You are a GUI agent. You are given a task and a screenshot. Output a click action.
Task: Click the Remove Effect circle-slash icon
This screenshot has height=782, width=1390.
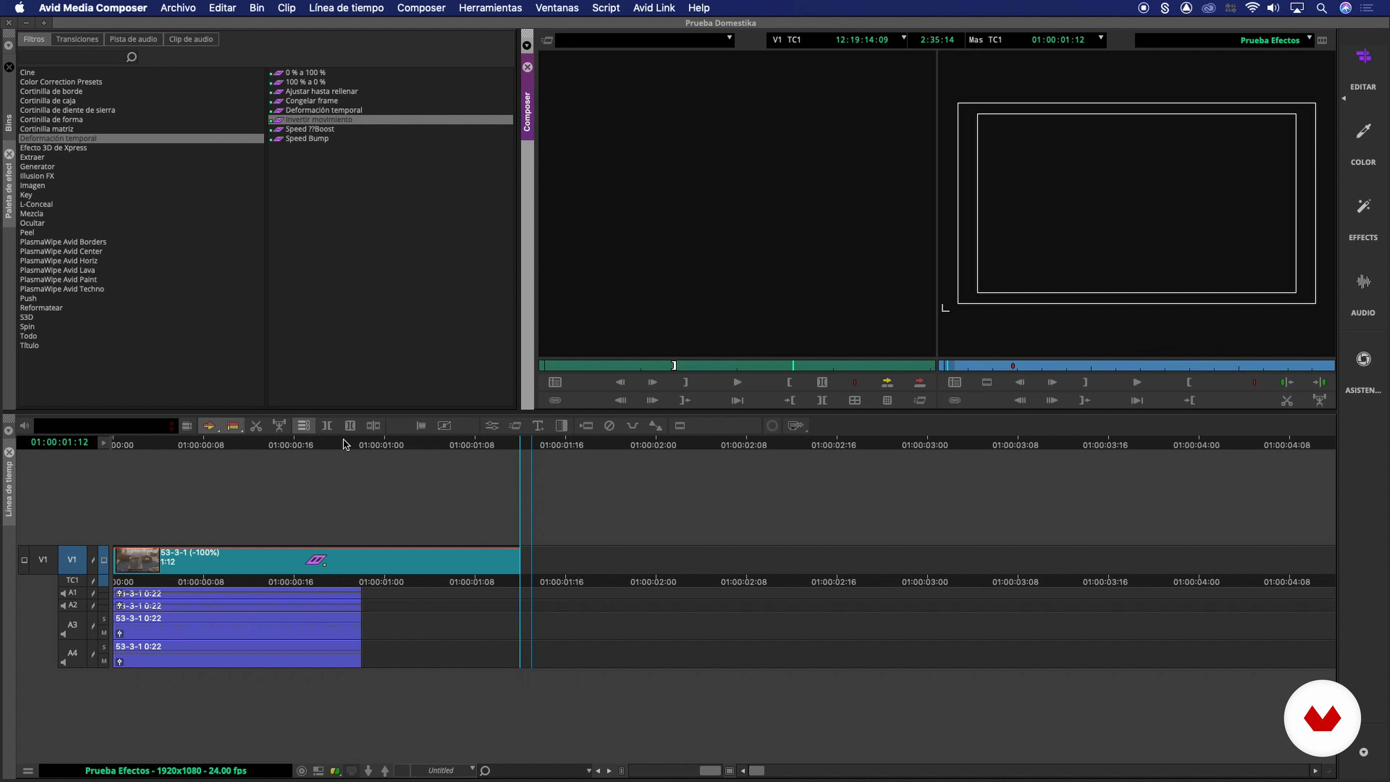click(x=609, y=426)
